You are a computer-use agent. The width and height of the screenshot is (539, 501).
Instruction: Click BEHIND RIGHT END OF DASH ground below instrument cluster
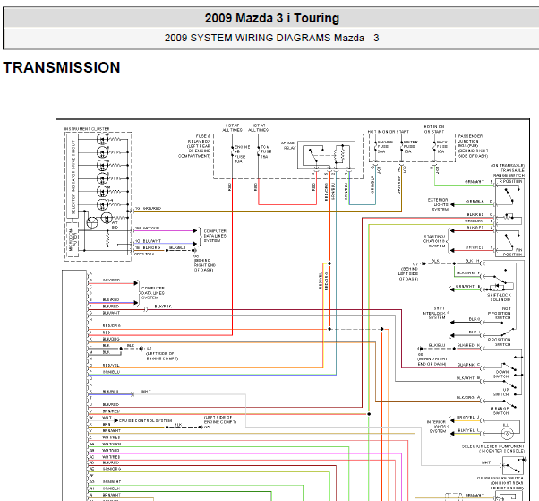(x=204, y=265)
